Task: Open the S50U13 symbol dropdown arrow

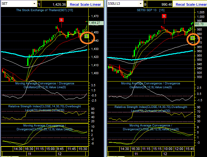Action: [140, 4]
